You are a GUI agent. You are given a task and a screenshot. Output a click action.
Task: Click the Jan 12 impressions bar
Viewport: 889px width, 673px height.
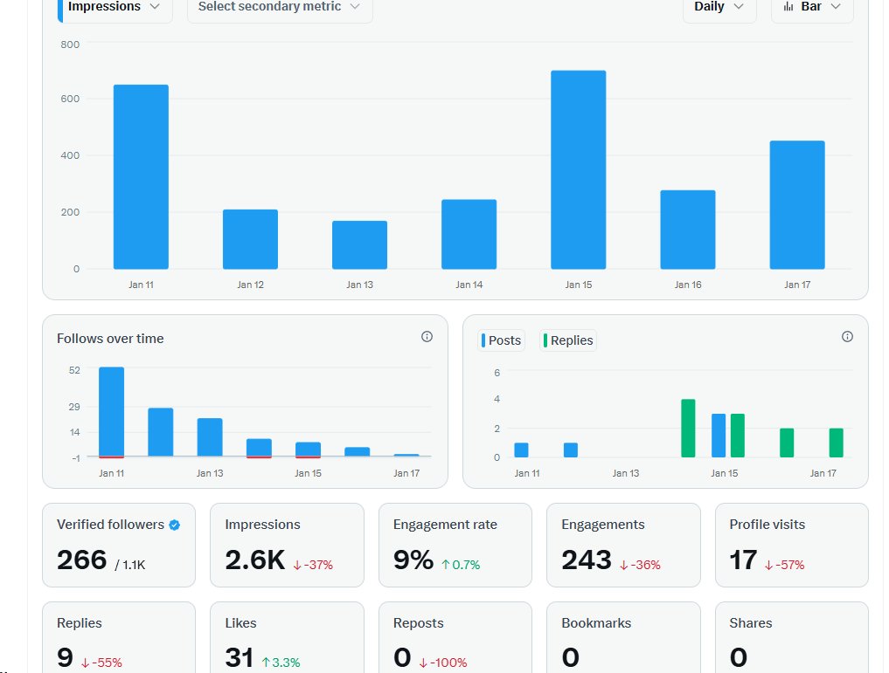(250, 239)
